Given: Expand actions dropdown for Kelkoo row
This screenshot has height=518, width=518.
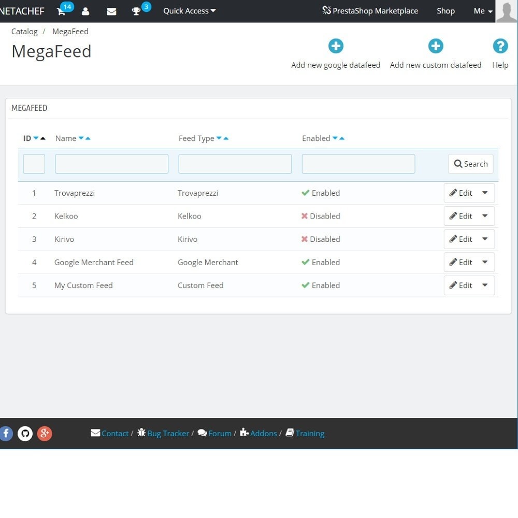Looking at the screenshot, I should pos(485,216).
